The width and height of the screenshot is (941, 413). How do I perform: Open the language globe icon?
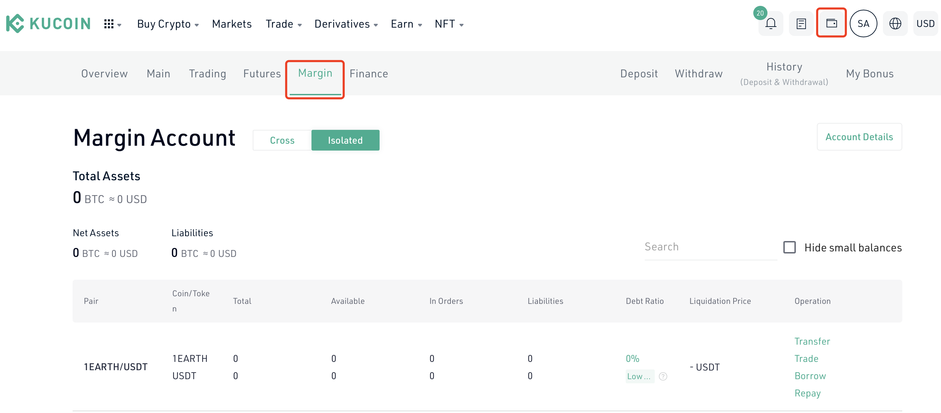pyautogui.click(x=895, y=24)
